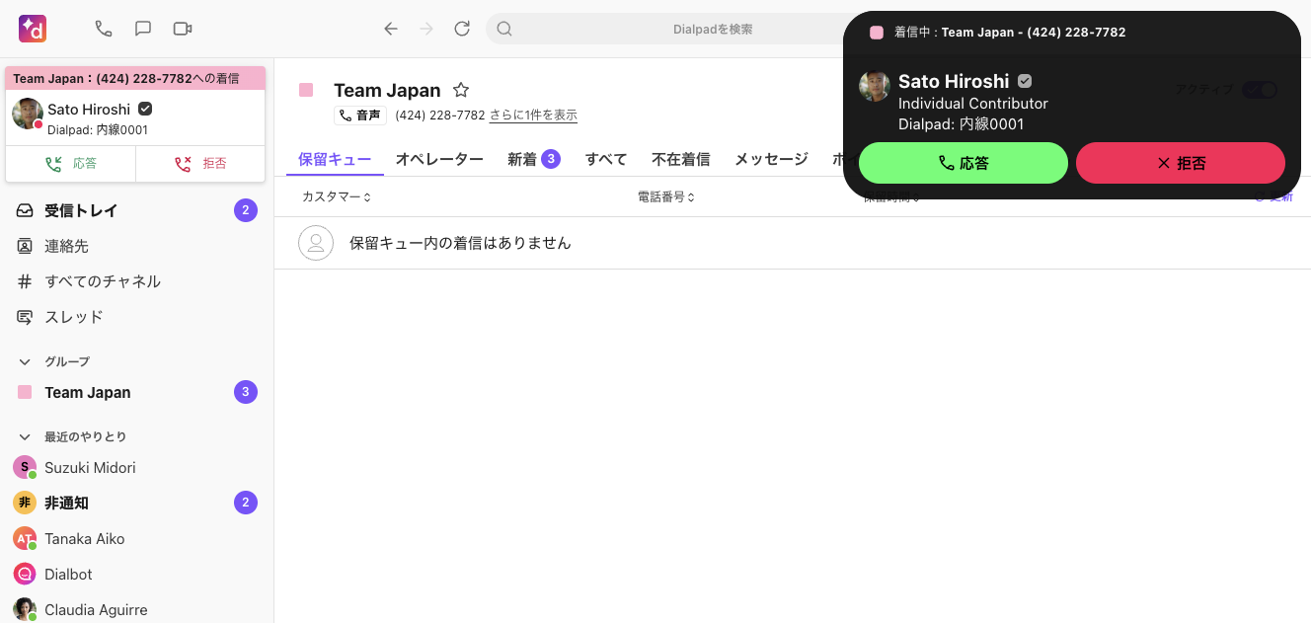Open Claudia Aguirre conversation
This screenshot has width=1311, height=623.
click(x=135, y=609)
